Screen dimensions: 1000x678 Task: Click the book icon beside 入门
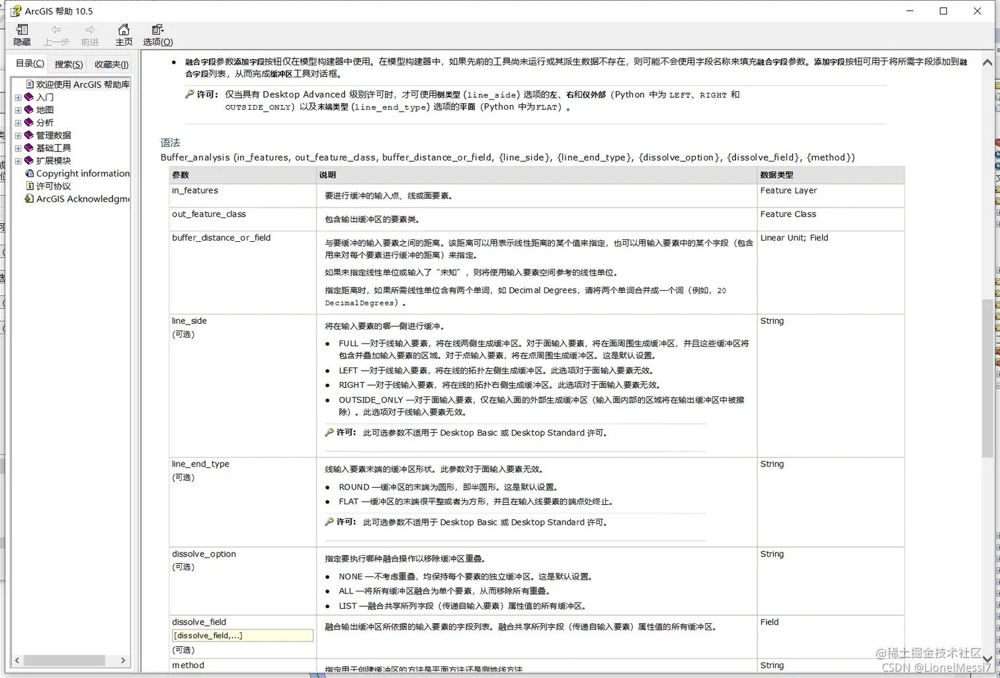click(29, 96)
